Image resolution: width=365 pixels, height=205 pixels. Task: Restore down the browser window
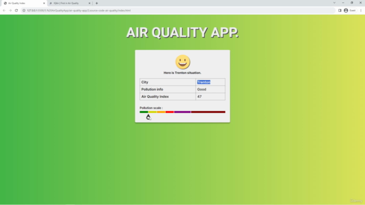tap(352, 3)
